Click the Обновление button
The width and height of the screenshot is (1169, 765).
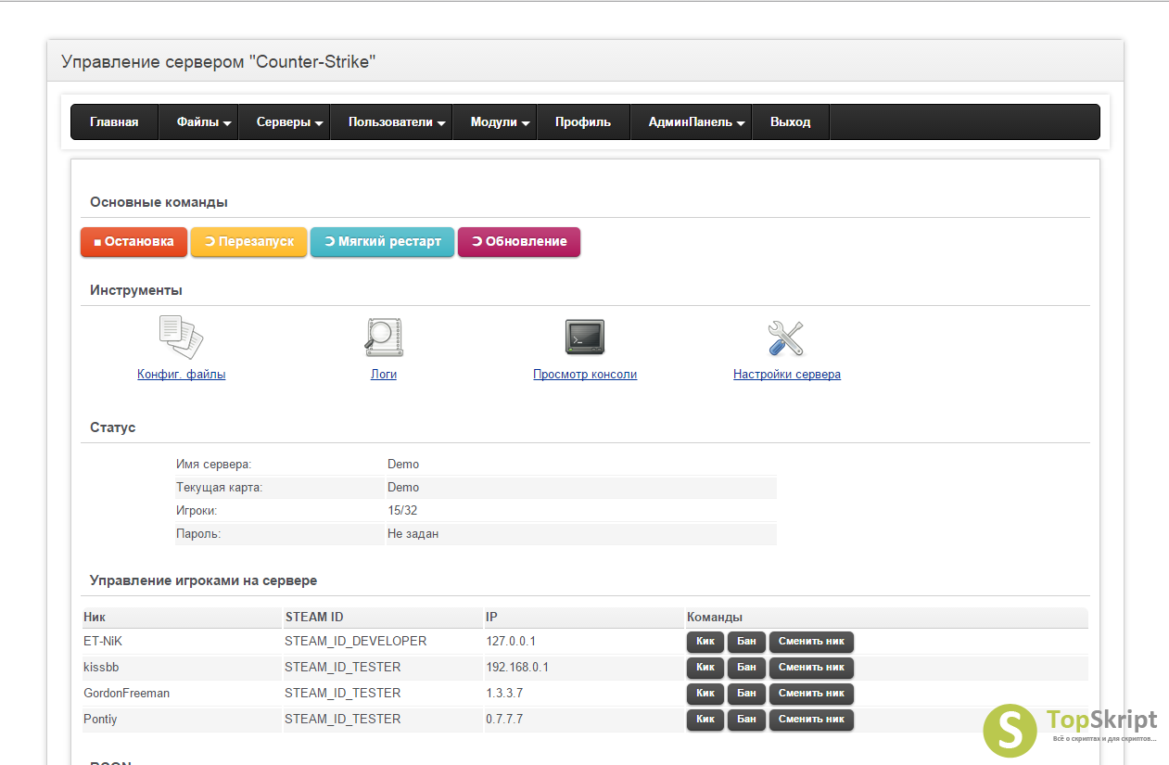click(x=519, y=242)
